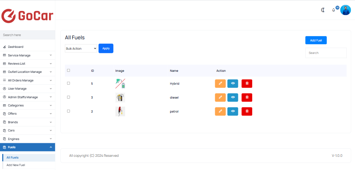Open the Cars menu label
Image resolution: width=355 pixels, height=170 pixels.
point(11,130)
